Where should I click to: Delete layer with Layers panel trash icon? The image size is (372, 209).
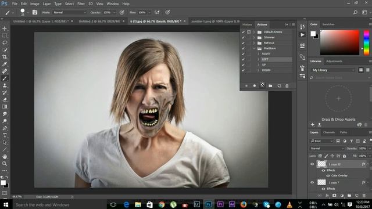[x=364, y=196]
